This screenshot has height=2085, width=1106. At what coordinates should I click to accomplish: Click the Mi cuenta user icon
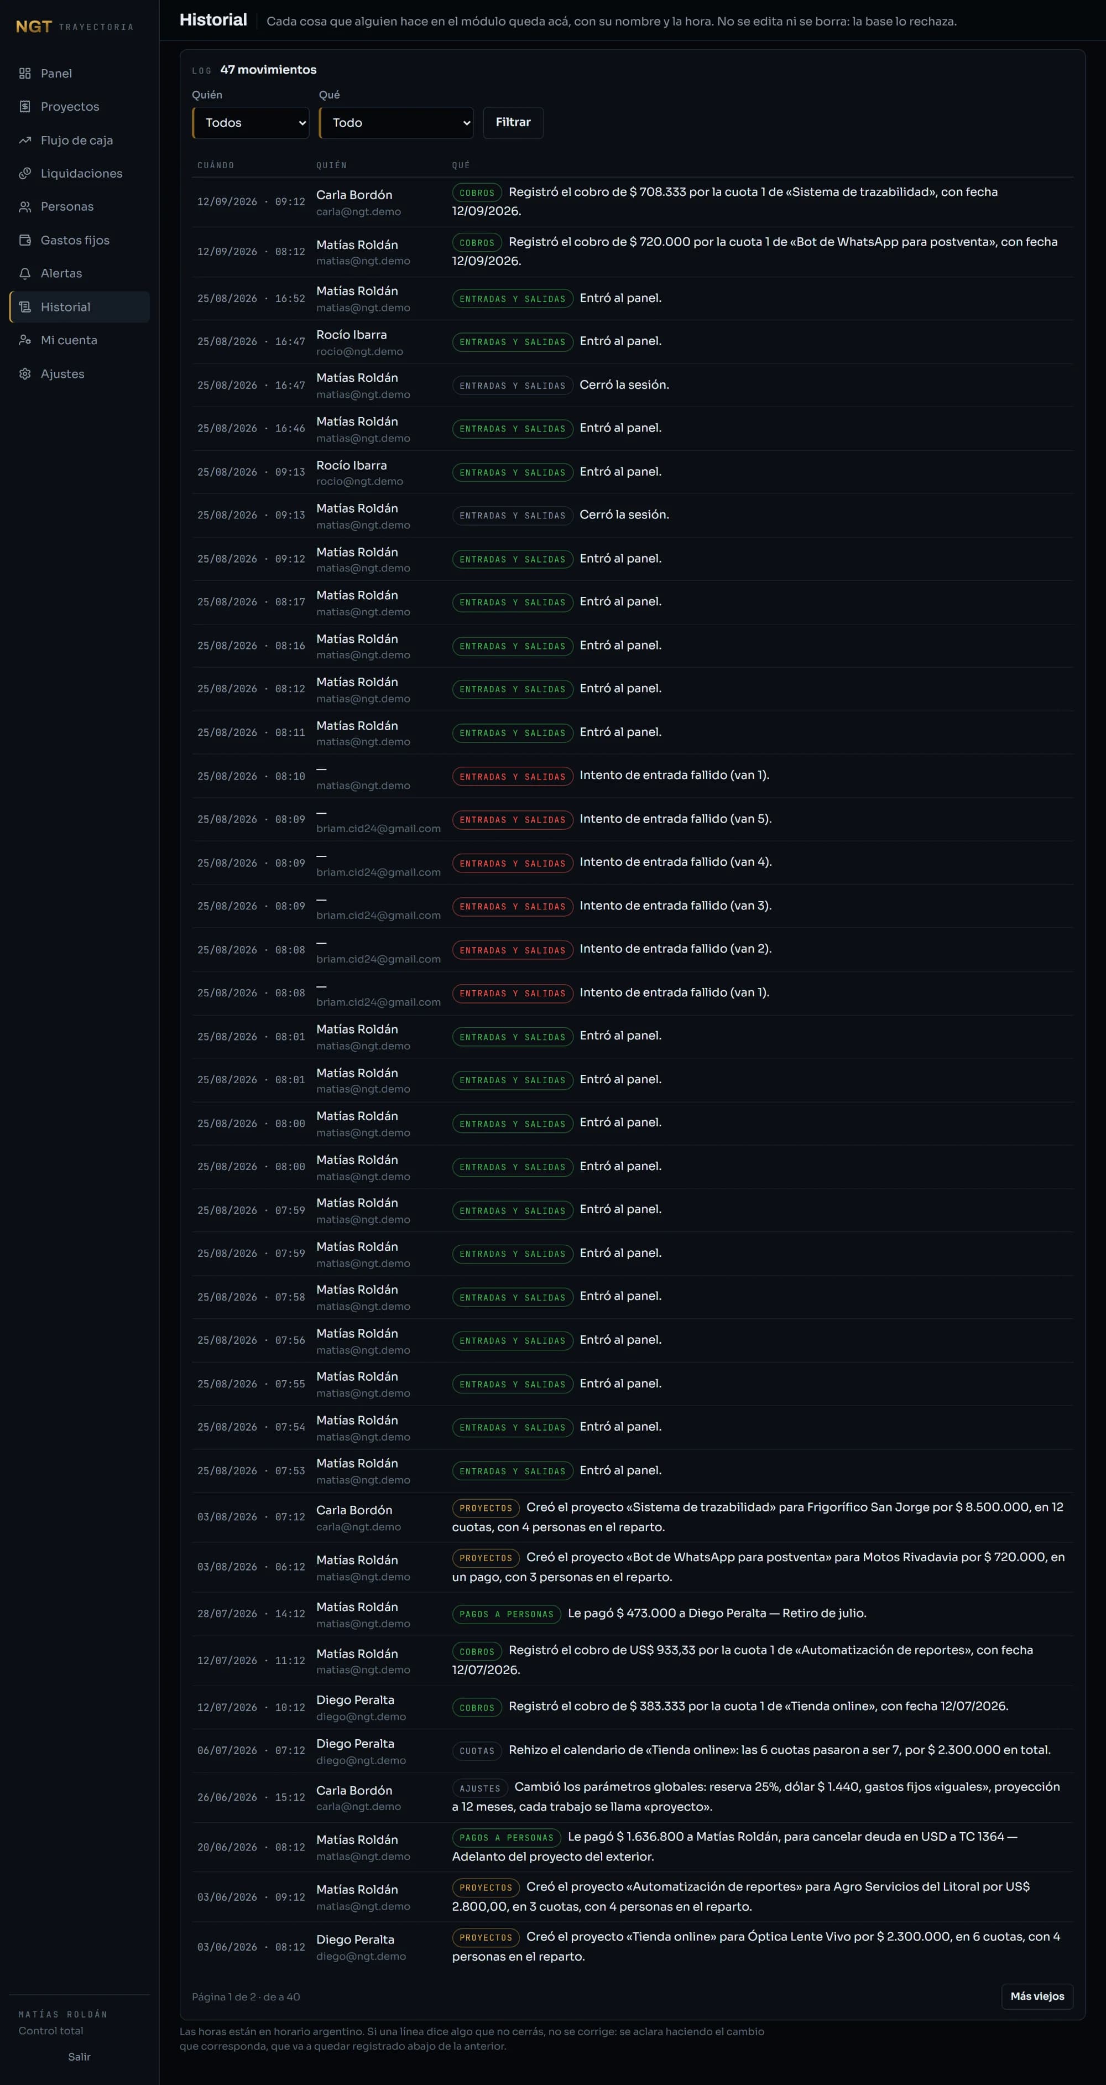pyautogui.click(x=25, y=340)
